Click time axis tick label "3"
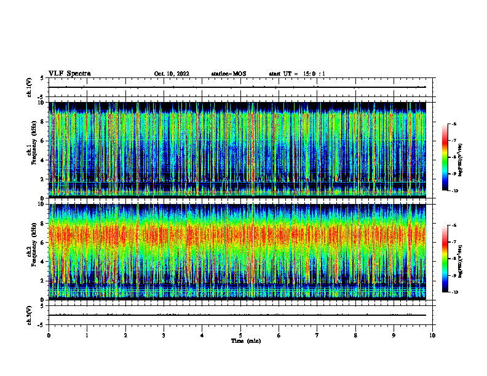This screenshot has height=376, width=487. [x=164, y=335]
